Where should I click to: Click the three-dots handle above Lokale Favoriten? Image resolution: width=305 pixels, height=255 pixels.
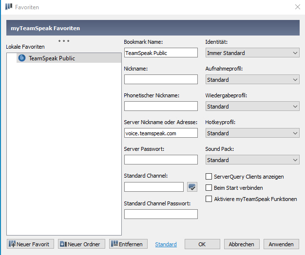click(x=64, y=41)
